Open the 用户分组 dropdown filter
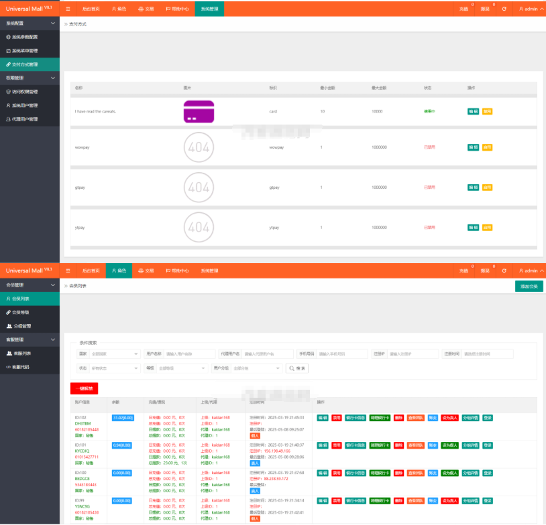 (x=256, y=368)
